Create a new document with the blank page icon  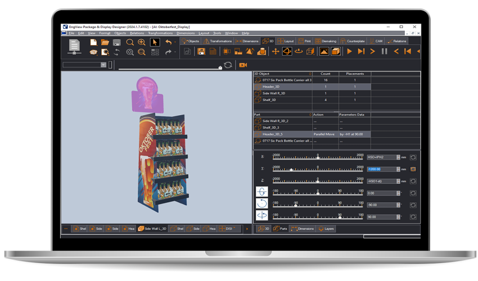tap(93, 42)
